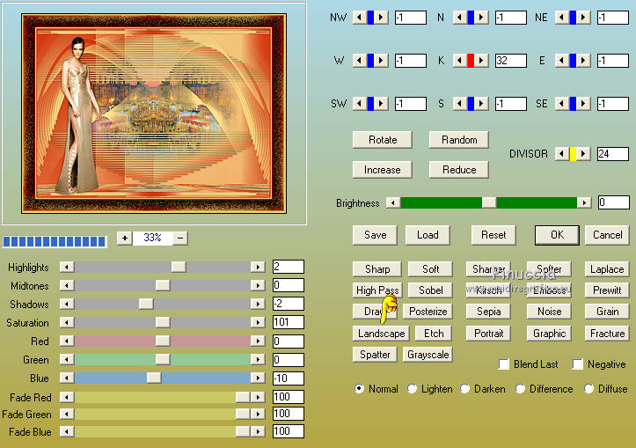
Task: Apply the Grayscale preset
Action: point(428,354)
